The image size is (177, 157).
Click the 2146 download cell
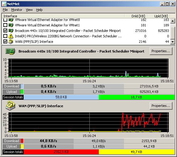coord(142,42)
